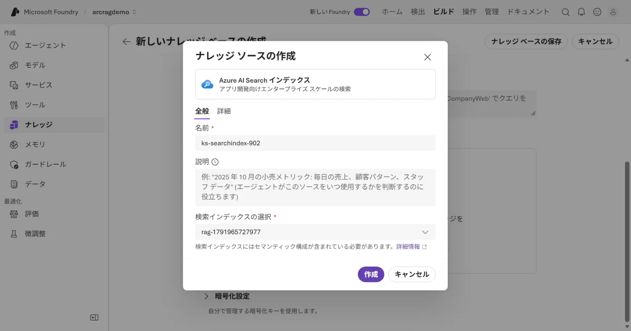Screen dimensions: 631x331
Task: Click the search magnifier icon in header
Action: pyautogui.click(x=565, y=12)
